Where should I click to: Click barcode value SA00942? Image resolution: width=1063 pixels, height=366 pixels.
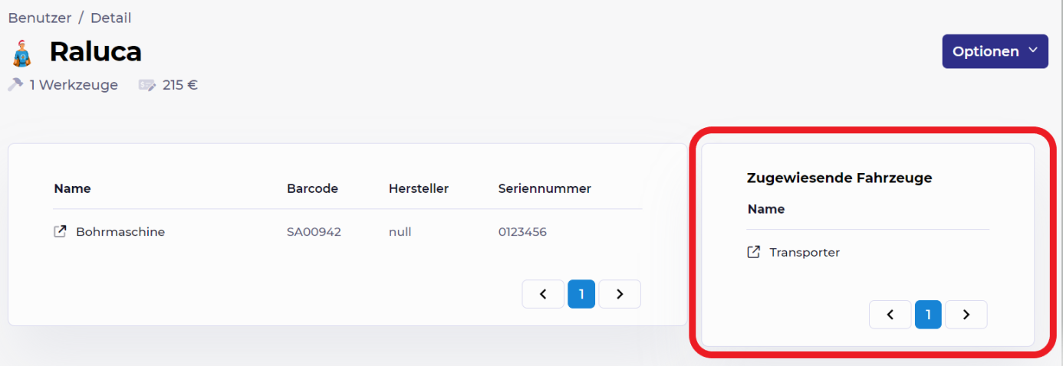tap(314, 231)
